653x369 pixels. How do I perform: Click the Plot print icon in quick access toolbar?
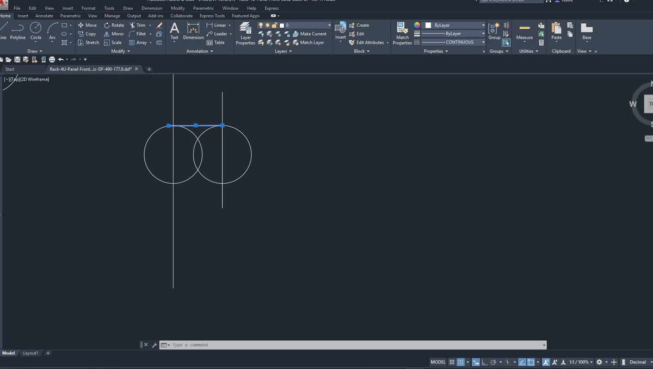(x=52, y=59)
